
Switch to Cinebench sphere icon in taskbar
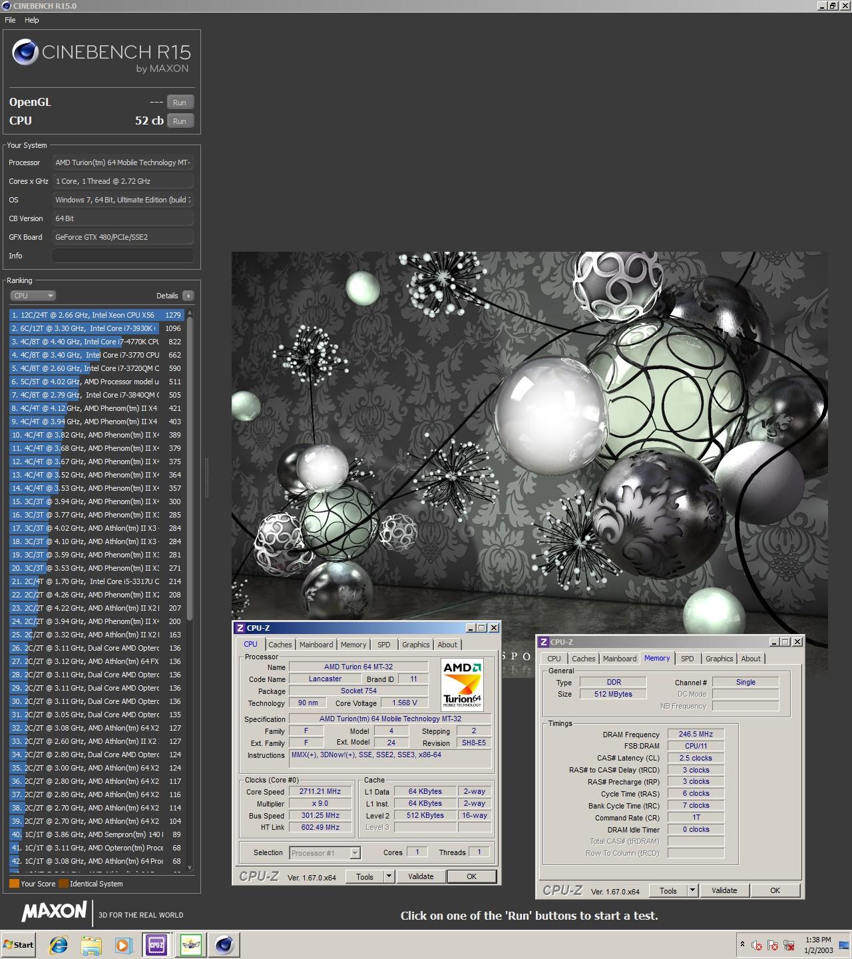[x=224, y=944]
